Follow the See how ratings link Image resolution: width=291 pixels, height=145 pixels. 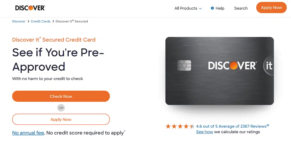pyautogui.click(x=205, y=132)
